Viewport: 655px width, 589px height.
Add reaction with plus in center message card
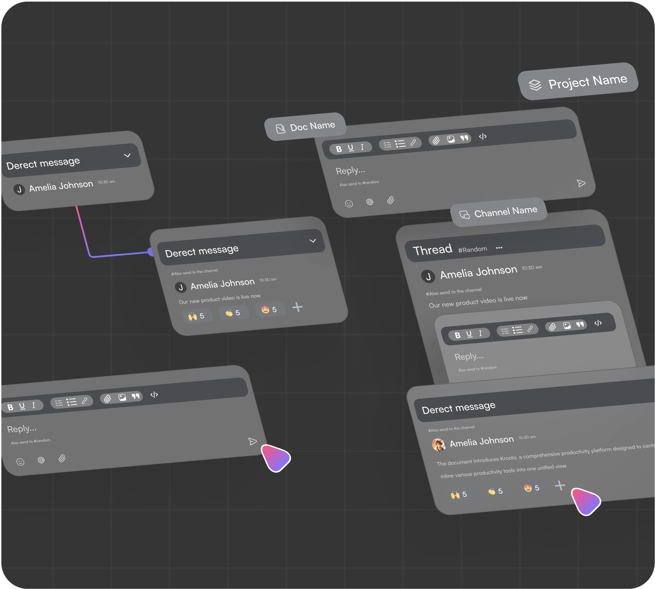point(297,307)
